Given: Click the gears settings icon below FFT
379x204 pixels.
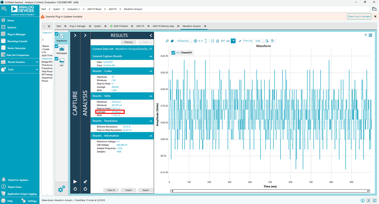Looking at the screenshot, I should pyautogui.click(x=61, y=189).
